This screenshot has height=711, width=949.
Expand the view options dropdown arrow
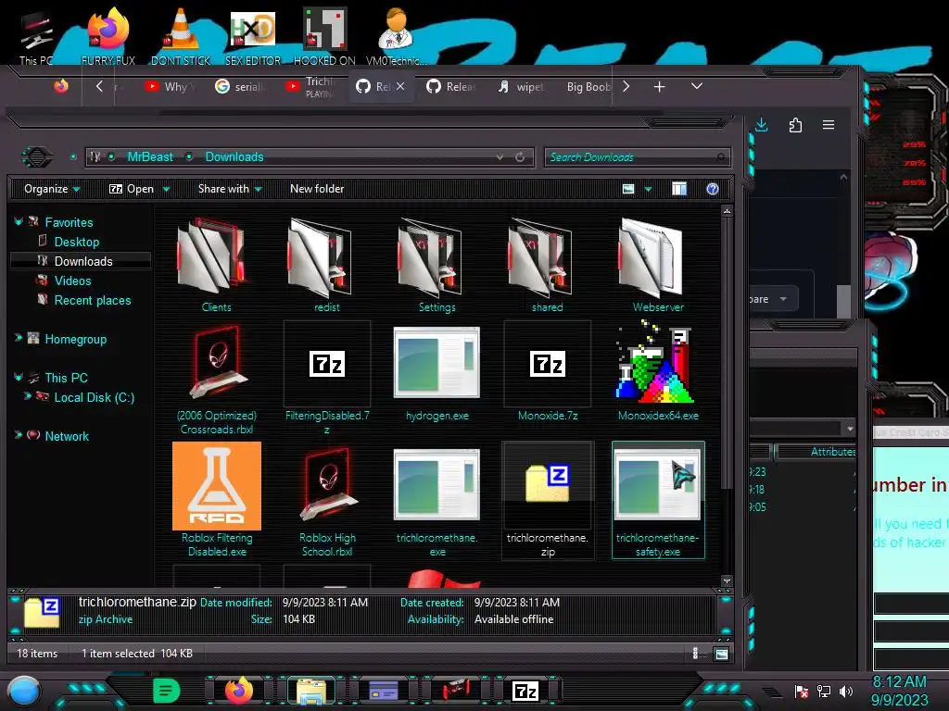(x=648, y=190)
